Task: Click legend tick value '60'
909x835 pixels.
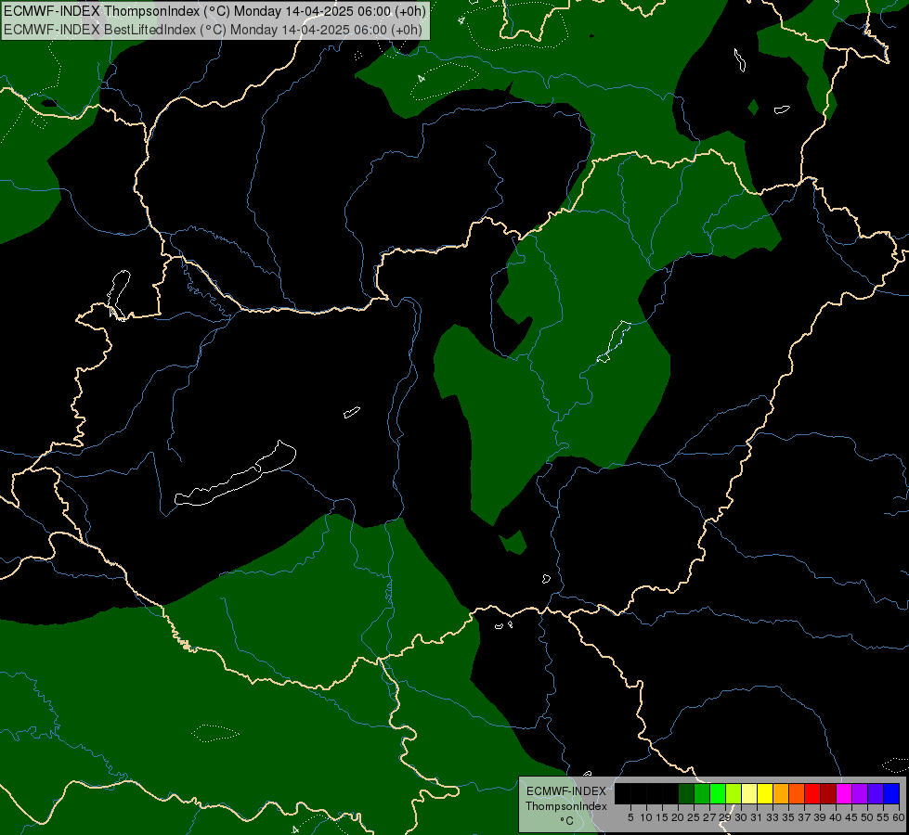Action: point(899,817)
